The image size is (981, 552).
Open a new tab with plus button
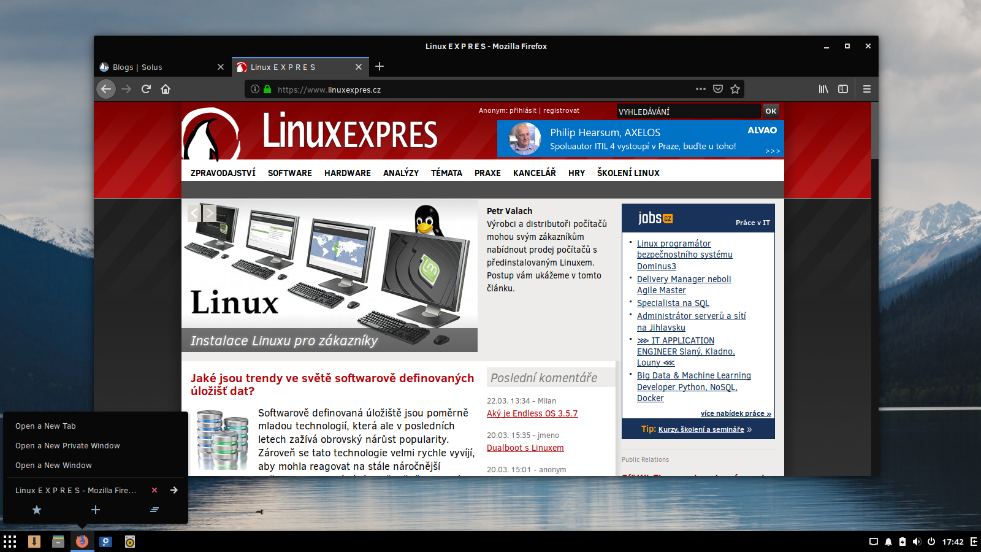coord(380,66)
